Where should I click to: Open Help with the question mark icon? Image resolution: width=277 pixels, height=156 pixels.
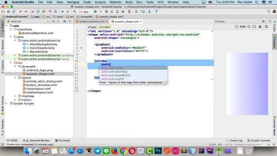[x=156, y=12]
